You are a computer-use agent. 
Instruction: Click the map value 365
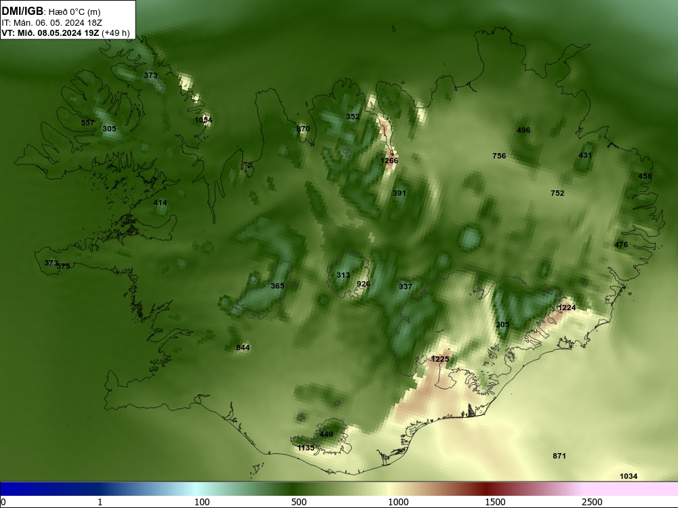277,286
